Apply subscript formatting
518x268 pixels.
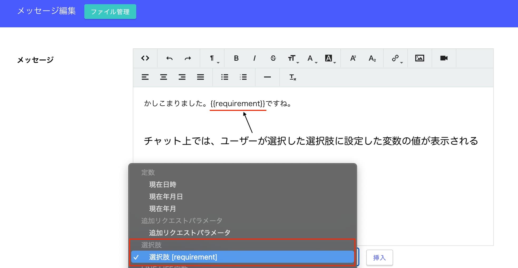372,58
